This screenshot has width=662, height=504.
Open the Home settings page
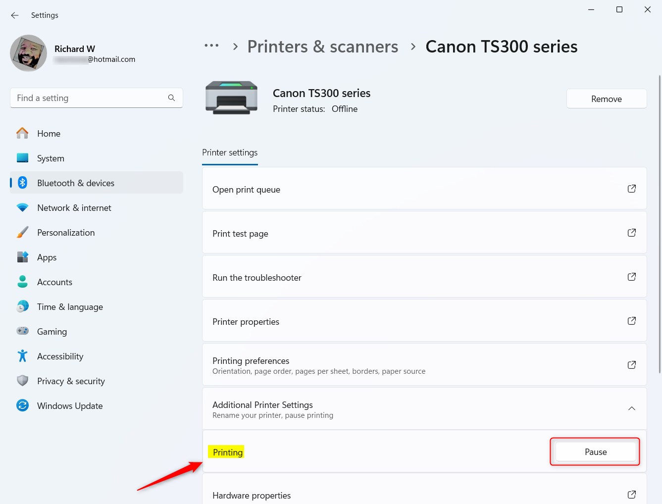click(49, 134)
